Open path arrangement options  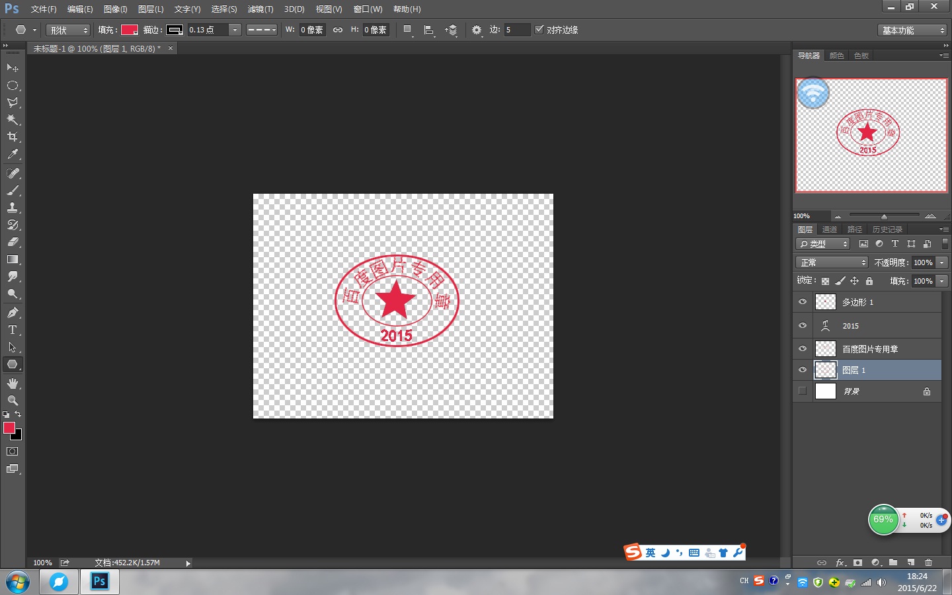point(451,30)
